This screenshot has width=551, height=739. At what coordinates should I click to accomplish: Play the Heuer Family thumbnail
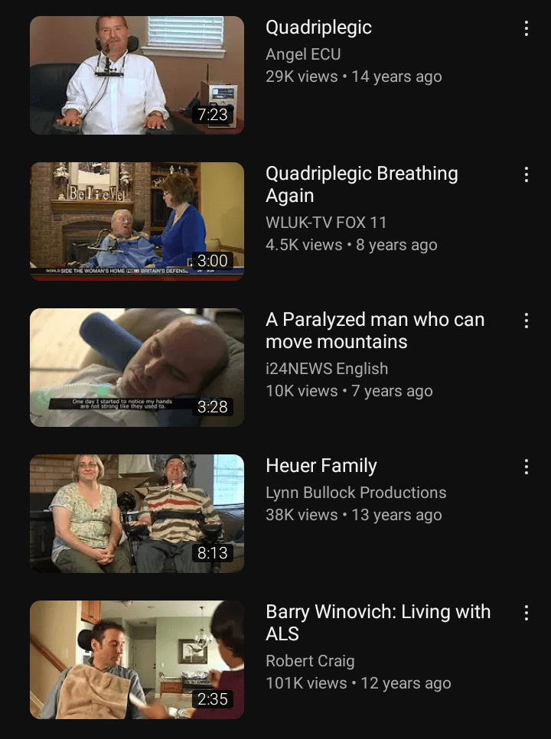137,514
